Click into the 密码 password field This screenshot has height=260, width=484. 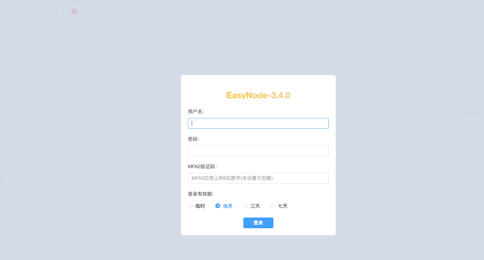point(258,151)
